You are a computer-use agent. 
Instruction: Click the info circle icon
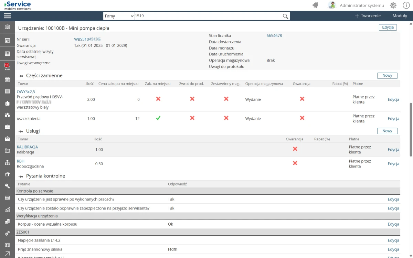[406, 5]
